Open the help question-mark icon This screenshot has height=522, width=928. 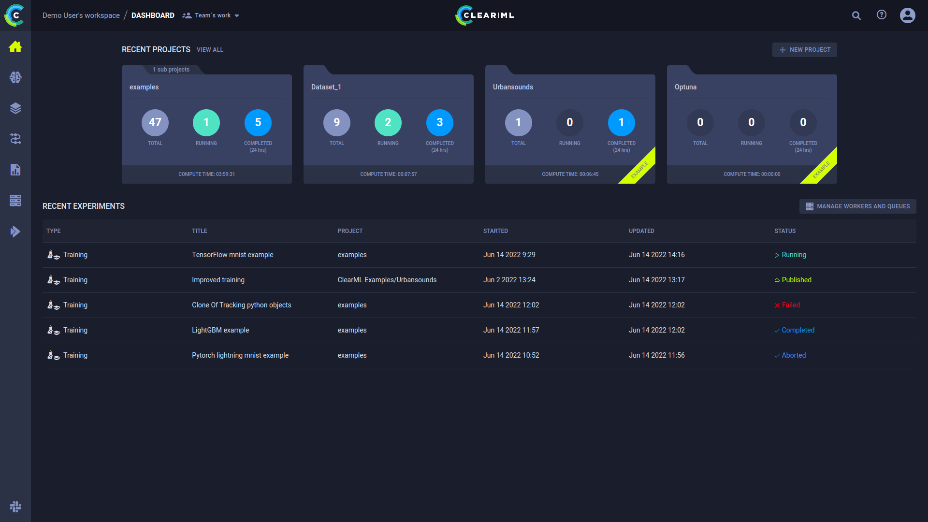pos(881,15)
